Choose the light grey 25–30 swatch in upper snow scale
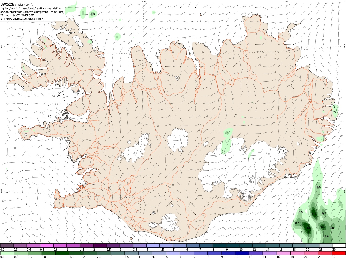Image resolution: width=346 pixels, height=259 pixels. pos(326,246)
